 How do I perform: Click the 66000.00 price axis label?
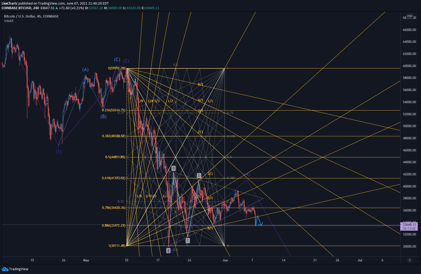[x=409, y=30]
